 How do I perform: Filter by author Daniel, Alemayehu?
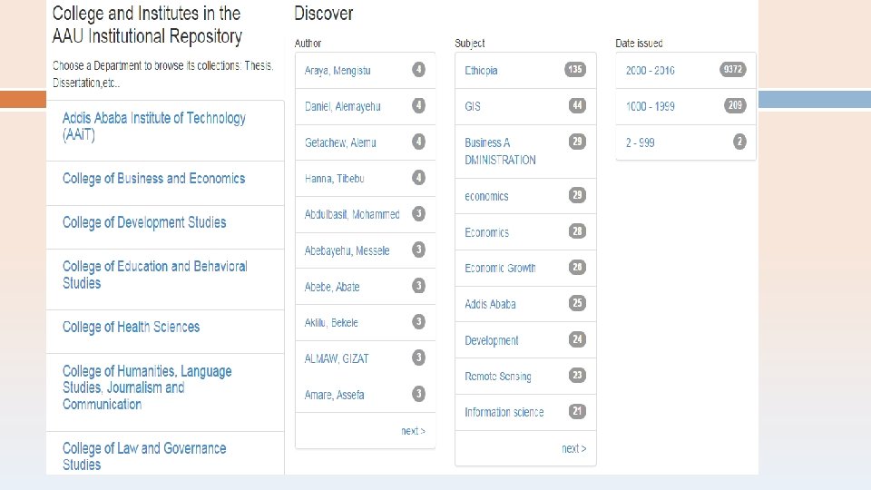pyautogui.click(x=342, y=106)
